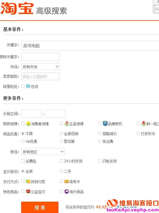
Task: Select the 不限 discount radio button
Action: tap(23, 134)
